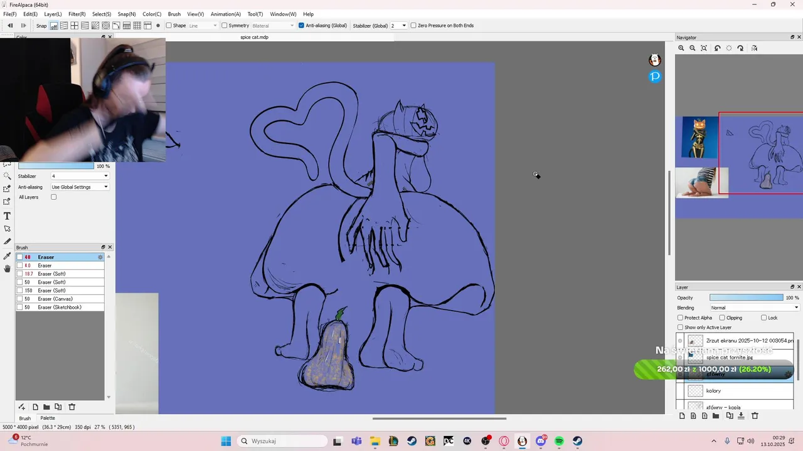This screenshot has width=803, height=451.
Task: Enable Protect Alpha for the layer
Action: (x=680, y=318)
